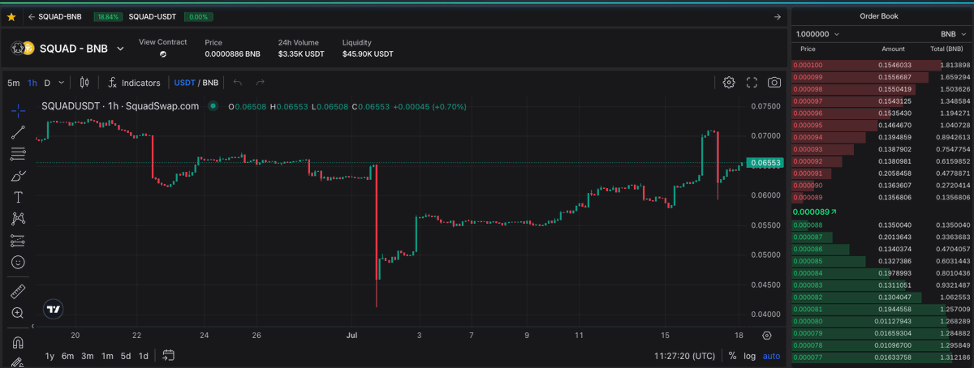The width and height of the screenshot is (974, 368).
Task: Undo the last chart action
Action: 238,83
